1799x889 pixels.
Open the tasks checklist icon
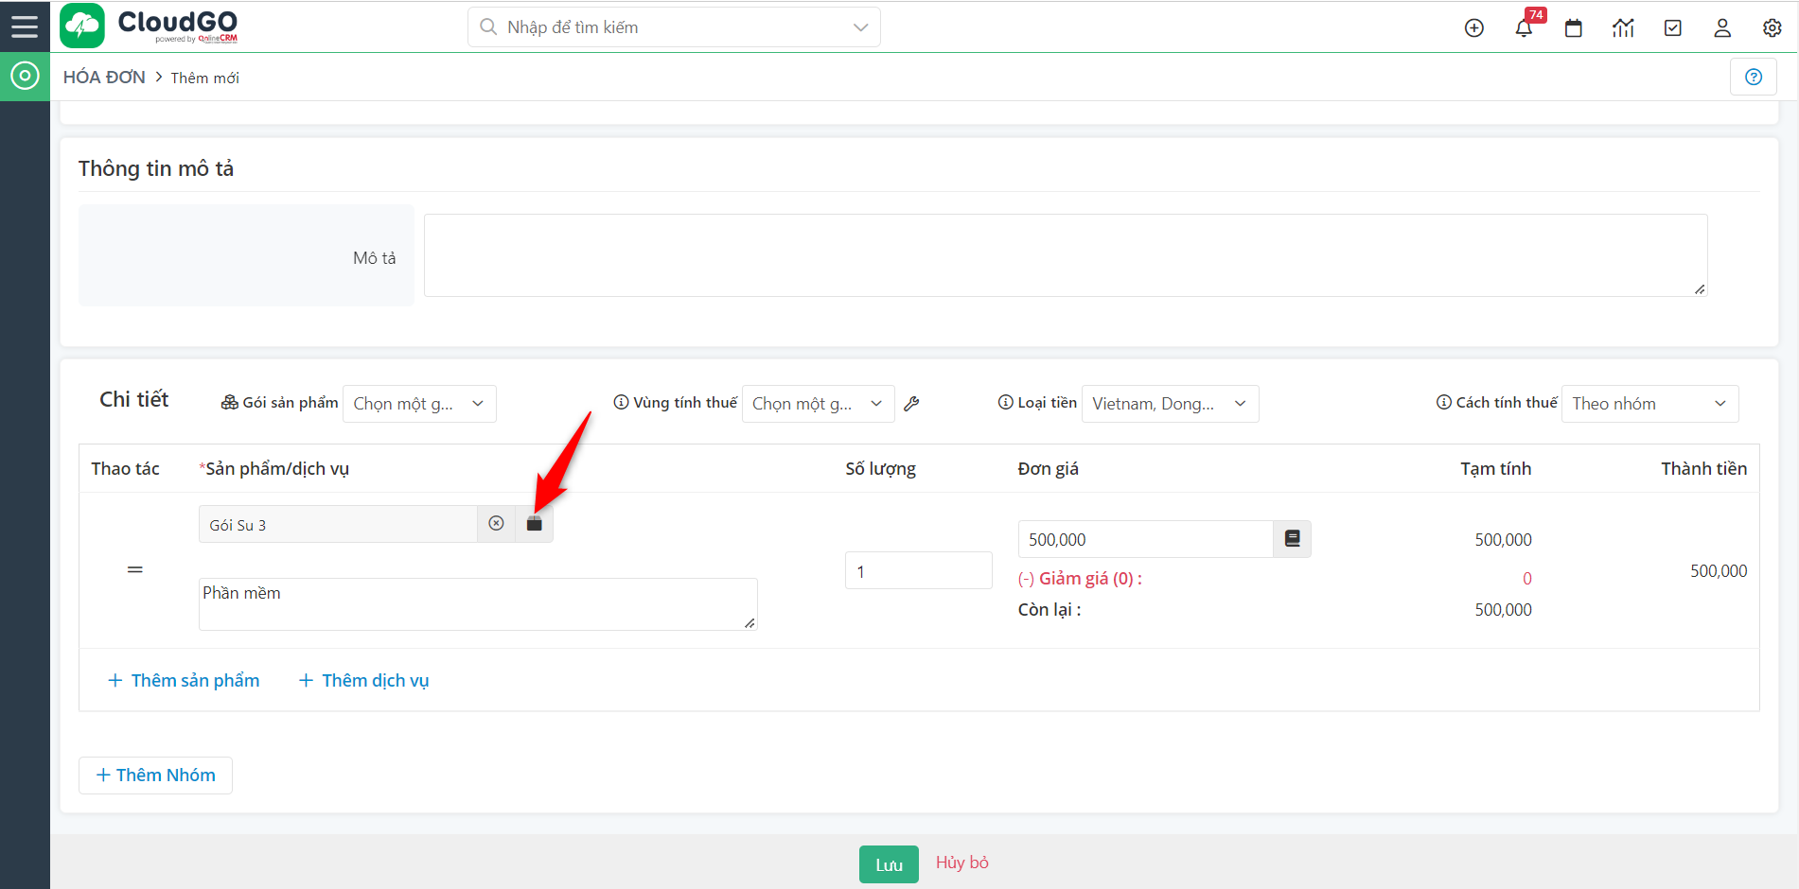[1672, 28]
